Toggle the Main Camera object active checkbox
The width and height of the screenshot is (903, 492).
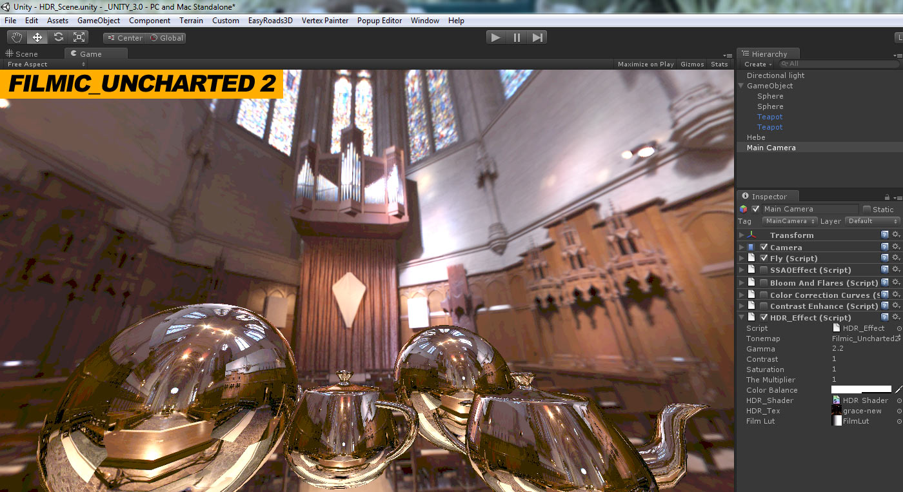click(755, 209)
